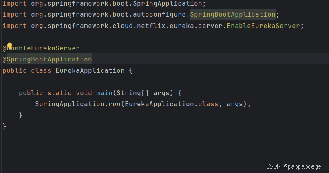Image resolution: width=329 pixels, height=173 pixels.
Task: Click the closing brace of the main method
Action: (x=20, y=116)
